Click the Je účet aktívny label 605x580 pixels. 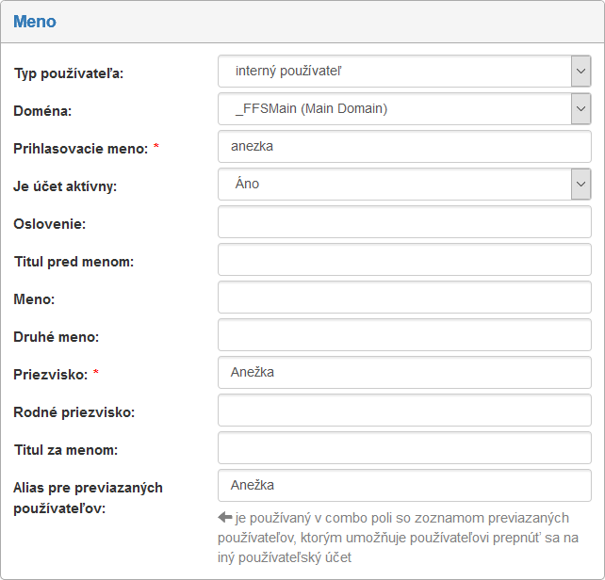pos(65,186)
